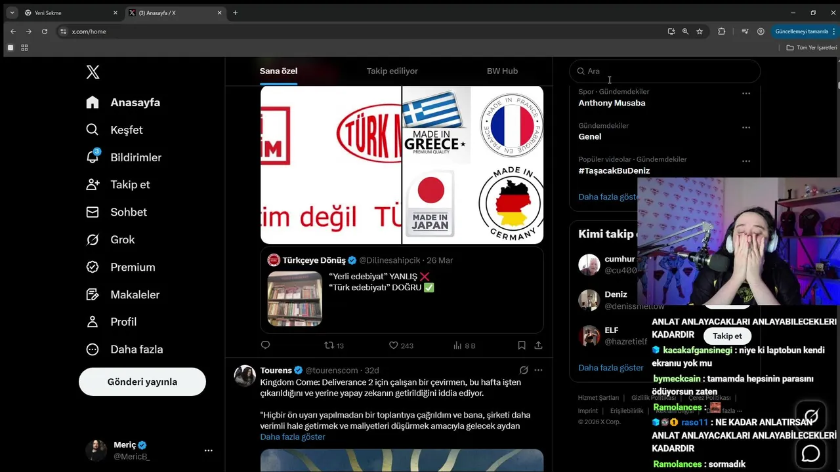Click Grok icon on Tourens post
This screenshot has width=840, height=472.
(x=524, y=370)
